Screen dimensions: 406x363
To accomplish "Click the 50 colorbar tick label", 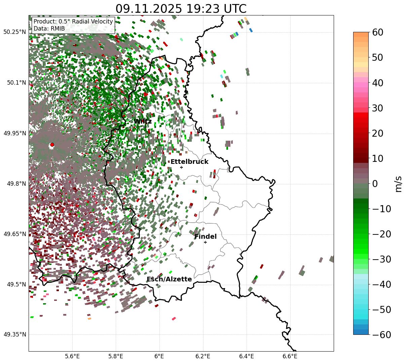I will (x=377, y=57).
